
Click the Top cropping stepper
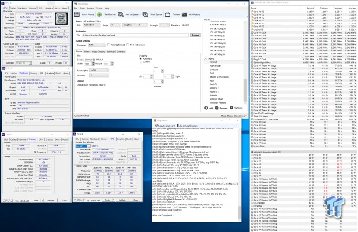click(x=162, y=71)
